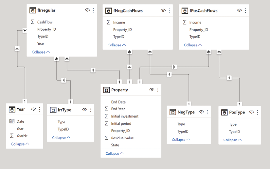Viewport: 270px width, 169px height.
Task: Open more options for fNegCashFlows table
Action: 169,11
